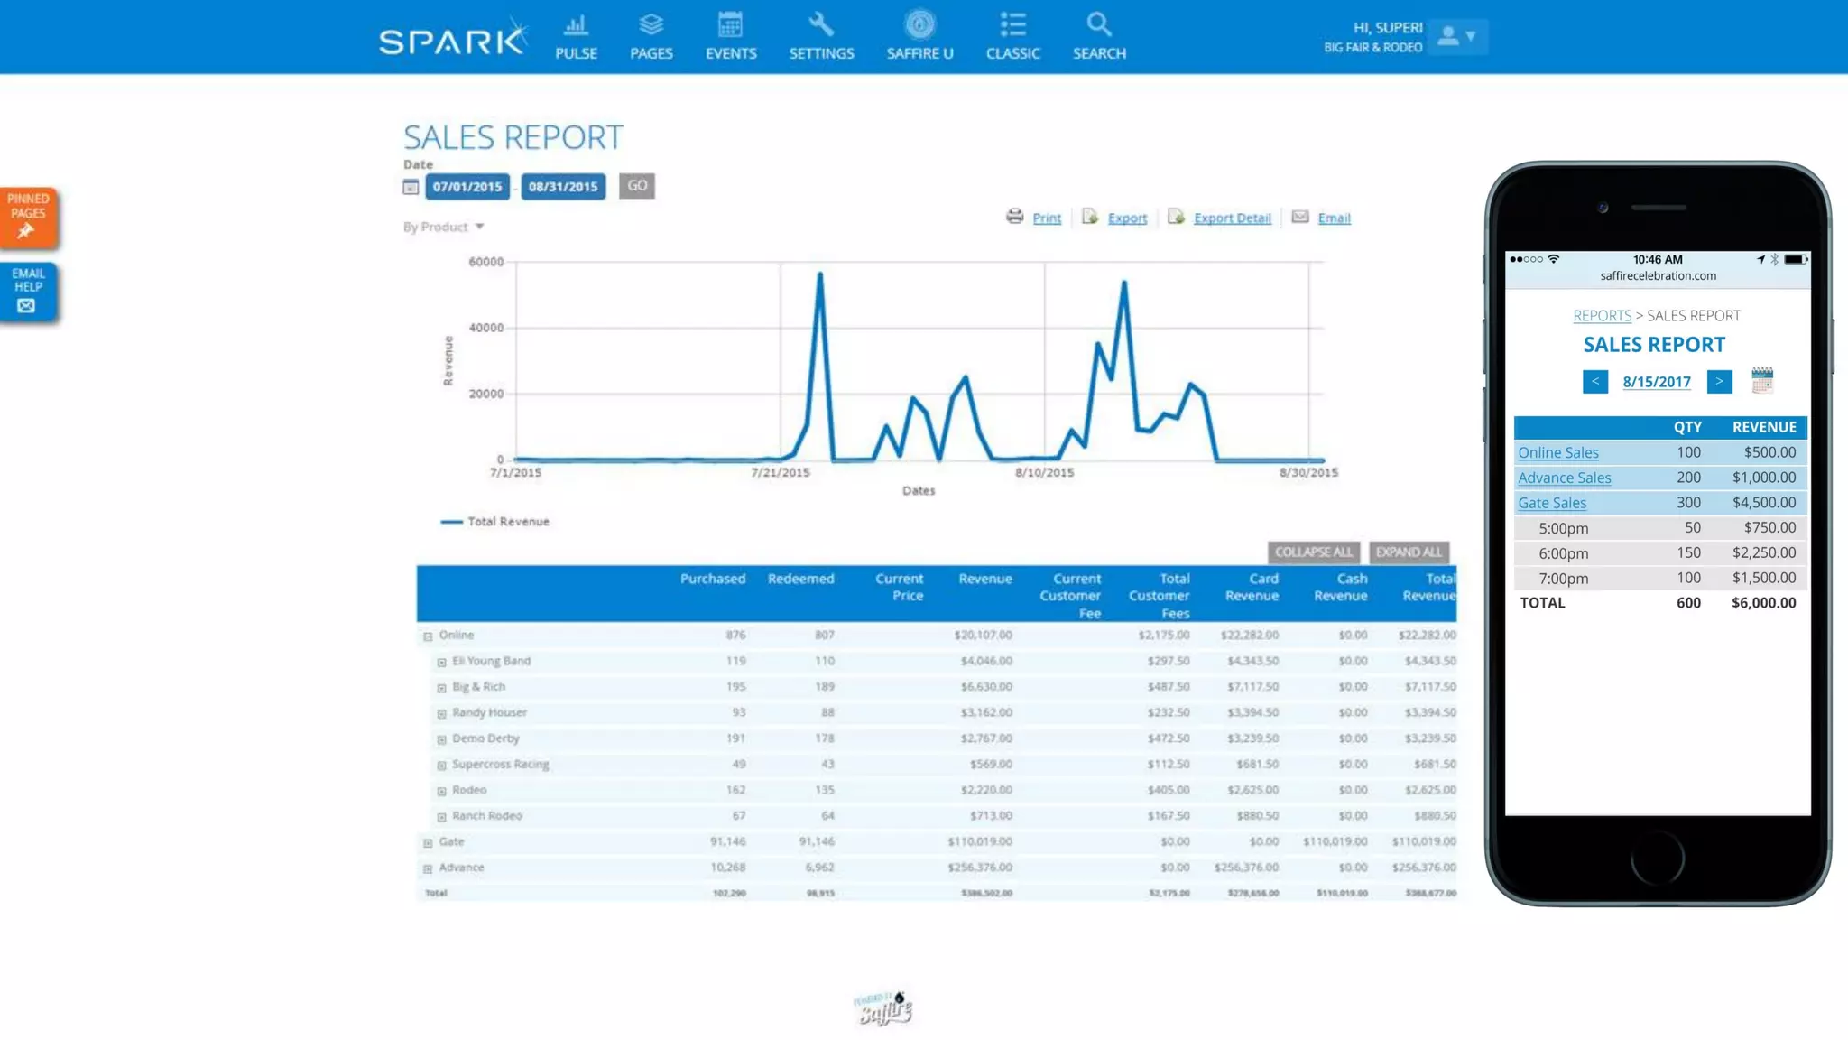This screenshot has height=1040, width=1848.
Task: Click the Search magnifier icon
Action: pos(1098,25)
